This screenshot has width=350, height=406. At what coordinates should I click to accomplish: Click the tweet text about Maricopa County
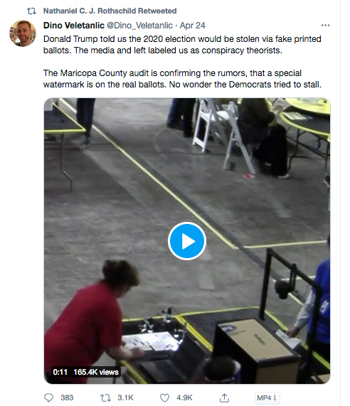tap(182, 79)
